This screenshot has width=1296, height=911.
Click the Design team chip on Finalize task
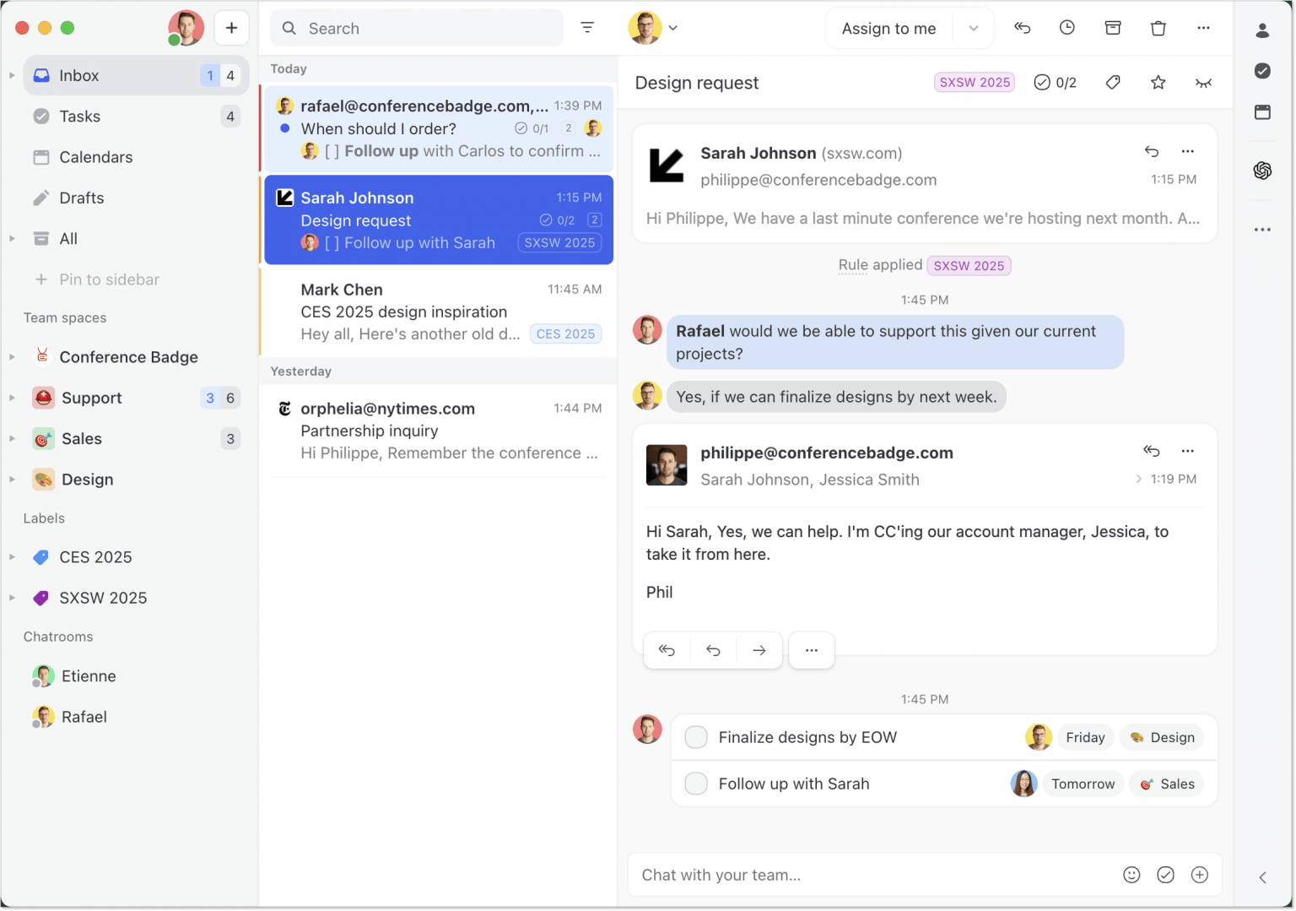click(1162, 737)
